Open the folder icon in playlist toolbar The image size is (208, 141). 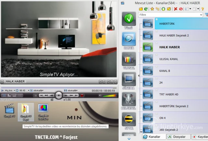click(141, 9)
